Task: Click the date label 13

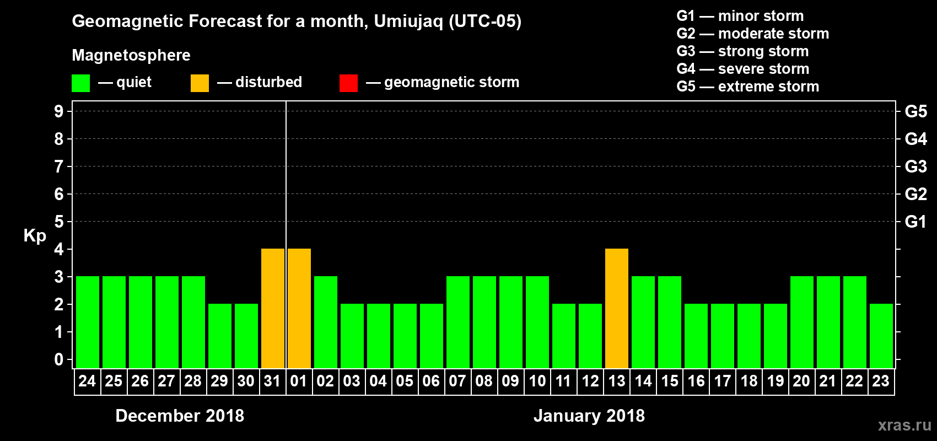Action: click(x=616, y=381)
